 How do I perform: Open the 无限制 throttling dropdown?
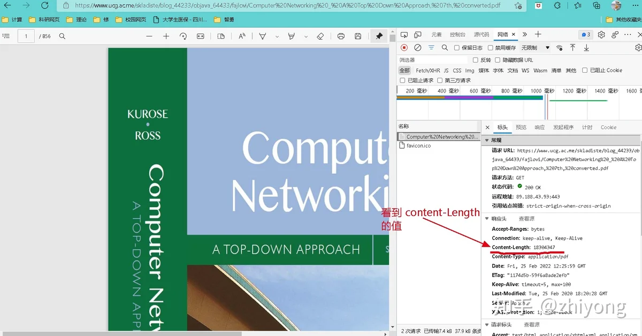point(536,48)
